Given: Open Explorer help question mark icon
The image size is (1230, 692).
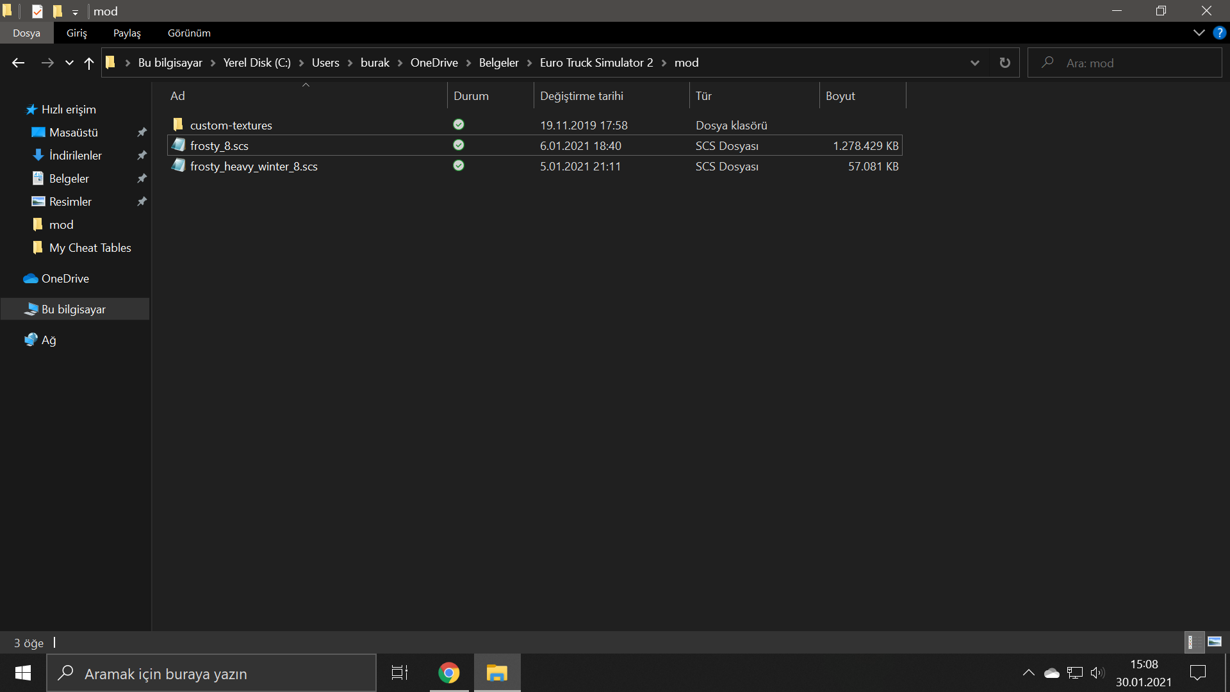Looking at the screenshot, I should coord(1219,33).
